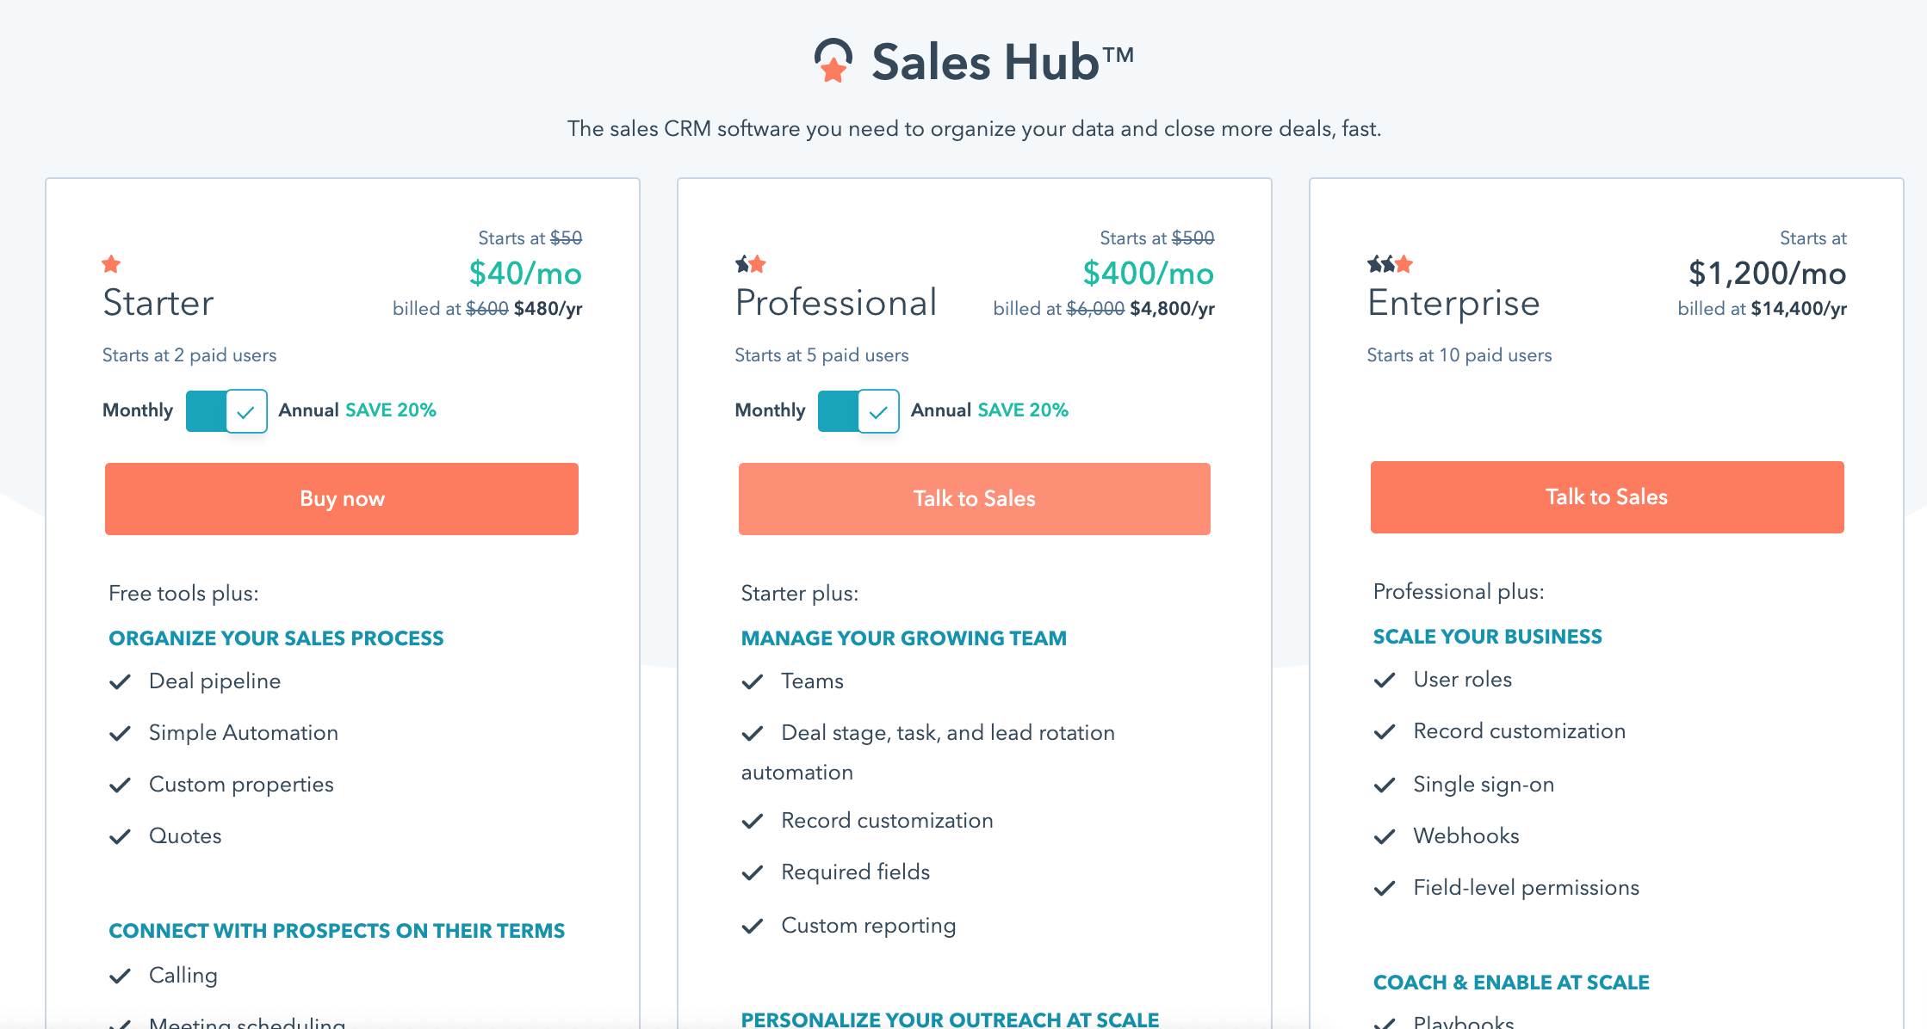The height and width of the screenshot is (1029, 1927).
Task: Click the Professional plan two-star icon
Action: pos(751,264)
